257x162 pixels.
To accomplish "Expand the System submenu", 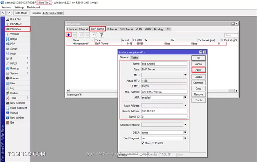I will click(x=28, y=73).
